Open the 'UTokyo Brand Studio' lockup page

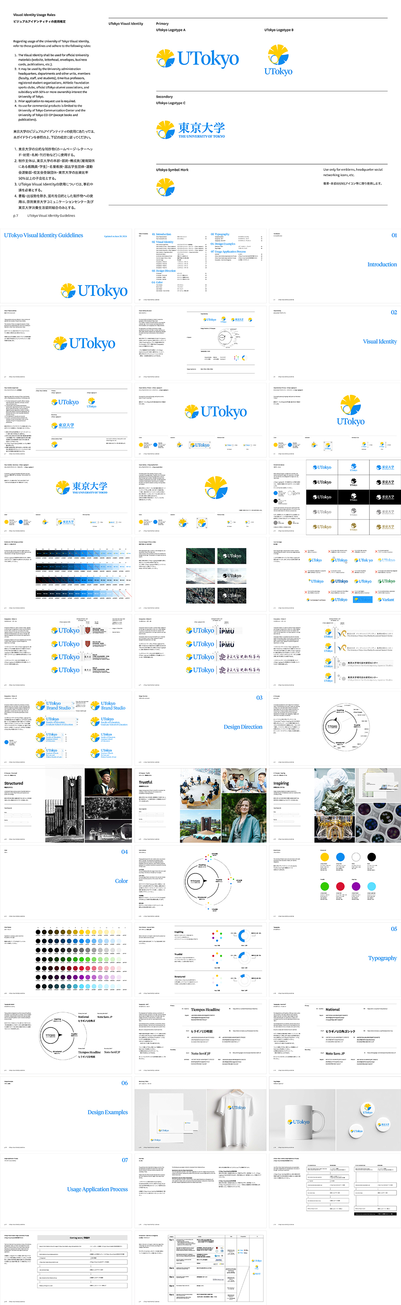pos(66,729)
